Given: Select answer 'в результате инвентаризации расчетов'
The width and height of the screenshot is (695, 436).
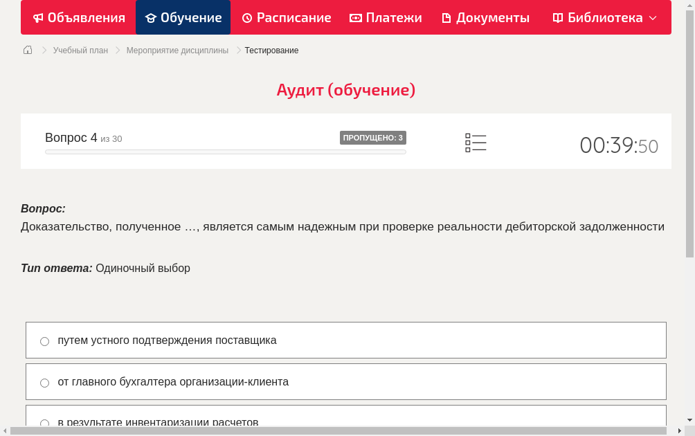Looking at the screenshot, I should (x=44, y=423).
